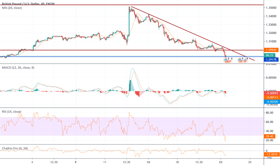Viewport: 280px width, 165px height.
Task: Expand the MA (20, close) indicator legend
Action: click(x=11, y=7)
